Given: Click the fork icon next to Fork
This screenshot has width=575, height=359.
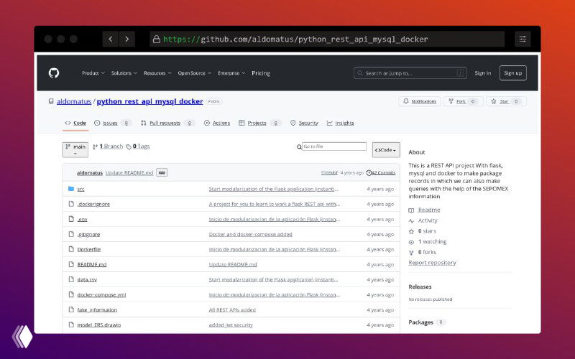Looking at the screenshot, I should tap(451, 101).
